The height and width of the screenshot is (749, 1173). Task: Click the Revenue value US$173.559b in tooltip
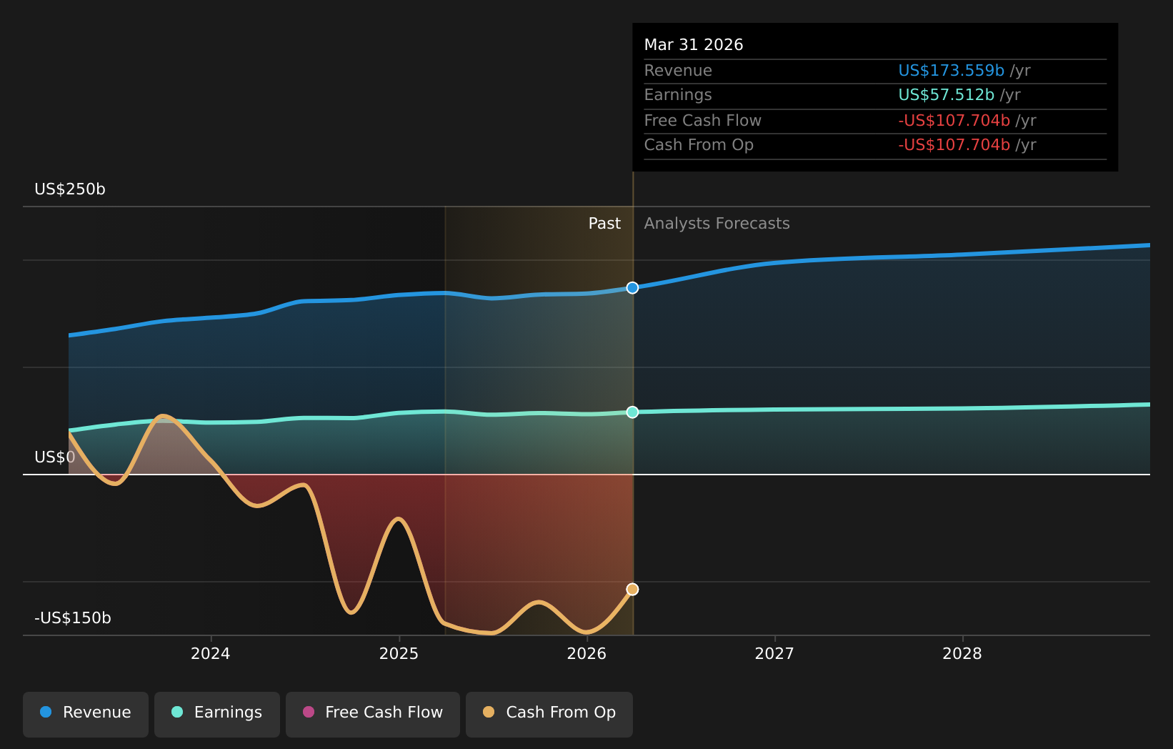(x=952, y=71)
